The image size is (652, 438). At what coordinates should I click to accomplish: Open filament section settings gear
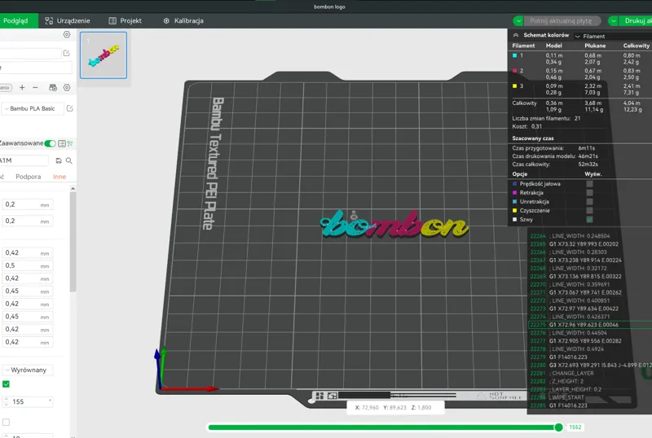coord(67,87)
